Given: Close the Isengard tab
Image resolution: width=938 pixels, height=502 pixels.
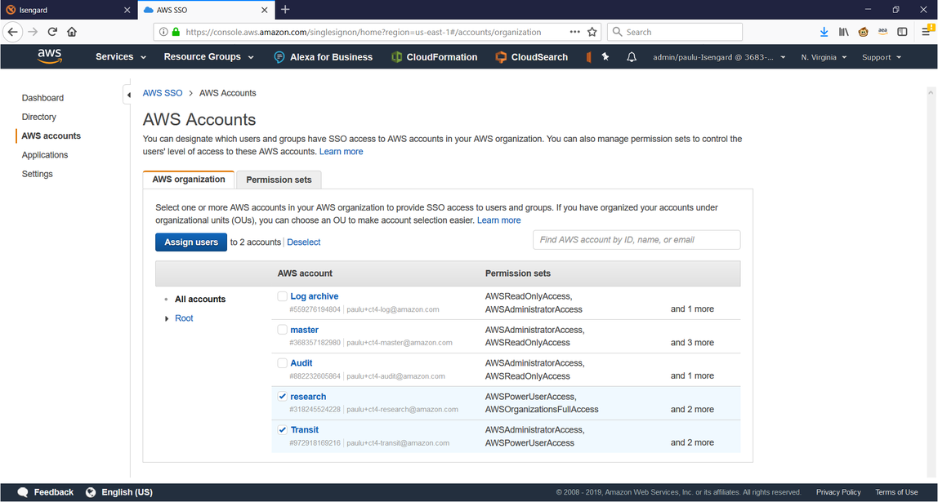Looking at the screenshot, I should tap(127, 10).
